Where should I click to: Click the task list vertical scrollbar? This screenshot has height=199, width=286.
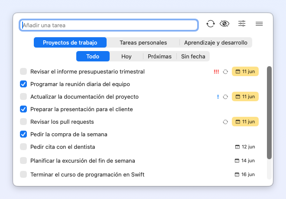click(269, 113)
